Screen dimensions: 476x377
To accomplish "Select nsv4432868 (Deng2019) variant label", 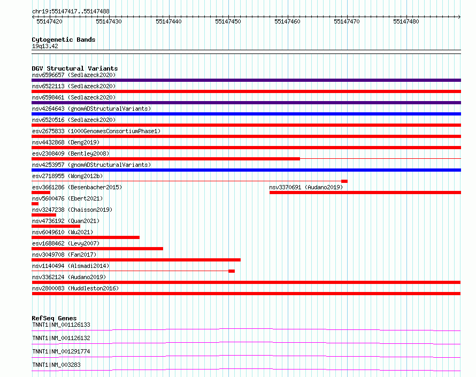I will tap(66, 142).
